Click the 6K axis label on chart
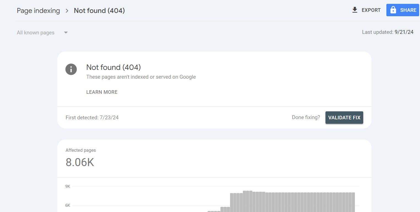The width and height of the screenshot is (420, 212). [68, 205]
